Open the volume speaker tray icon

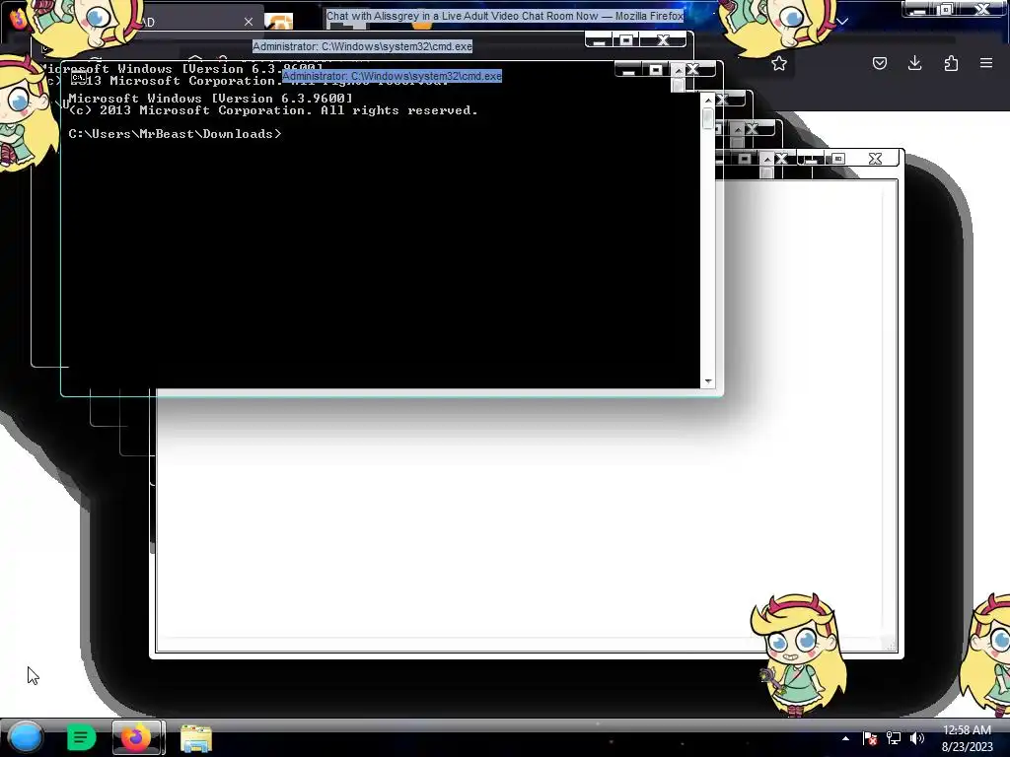[x=917, y=738]
